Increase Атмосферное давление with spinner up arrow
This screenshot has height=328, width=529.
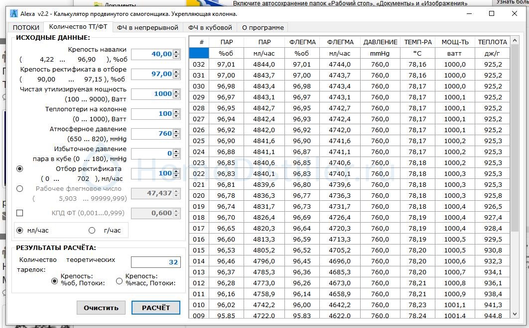[x=176, y=131]
